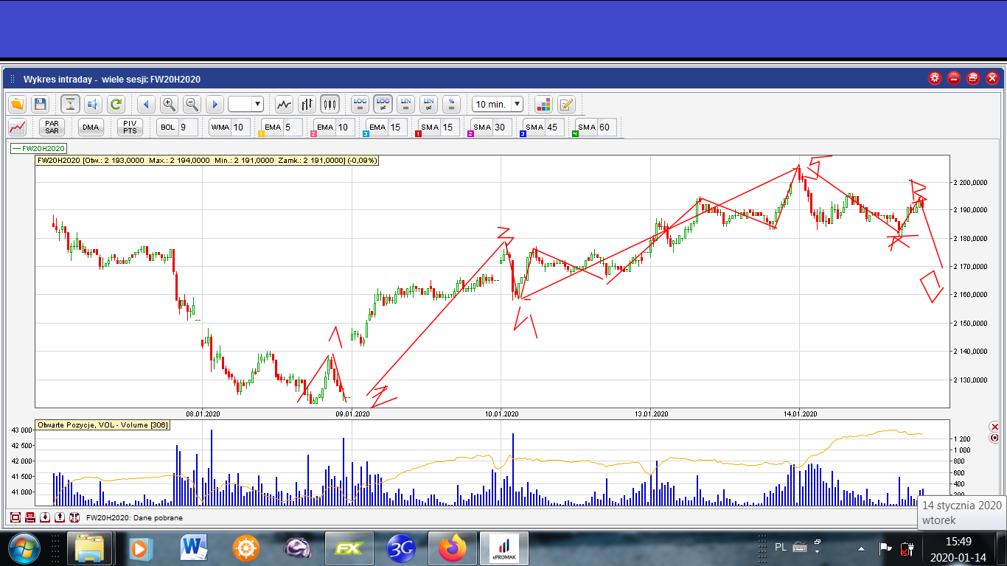Switch to line chart type icon
This screenshot has height=566, width=1007.
tap(284, 104)
